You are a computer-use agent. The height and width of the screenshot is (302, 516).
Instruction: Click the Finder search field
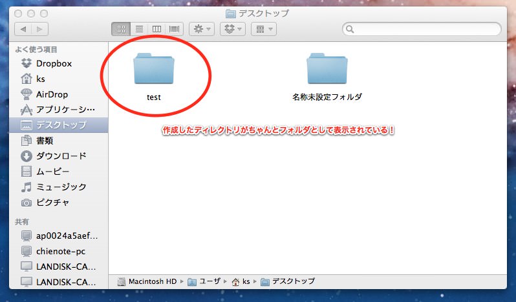[422, 29]
